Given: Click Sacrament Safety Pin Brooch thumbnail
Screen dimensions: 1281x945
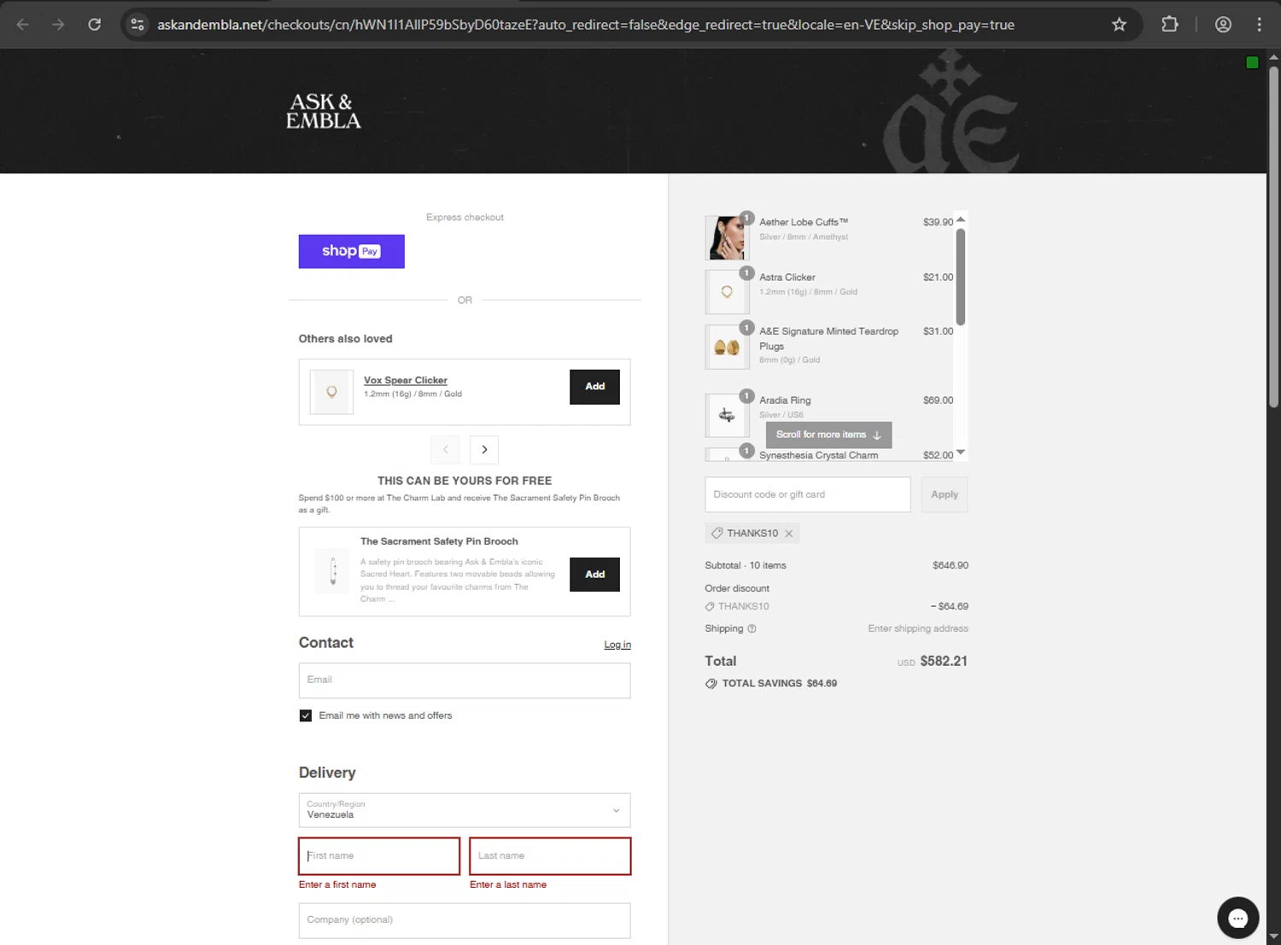Looking at the screenshot, I should [333, 571].
